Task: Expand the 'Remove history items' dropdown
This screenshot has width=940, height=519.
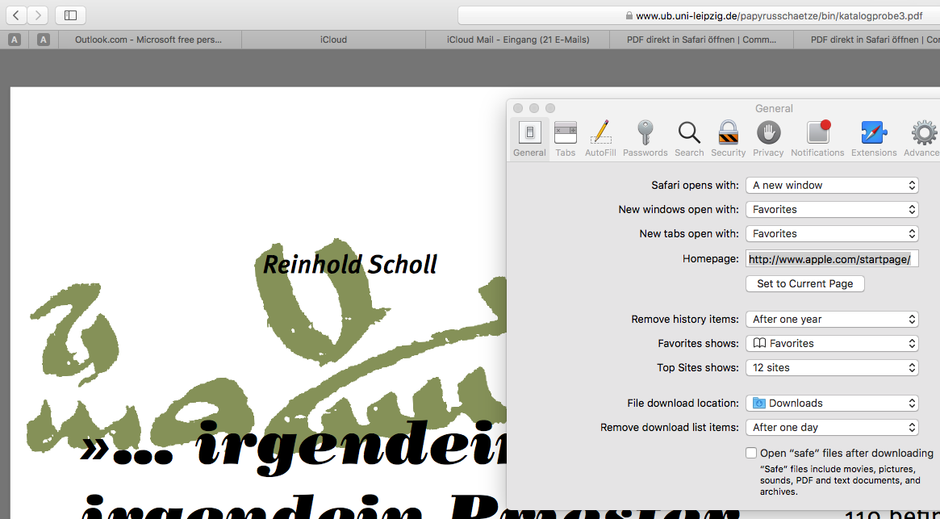Action: pyautogui.click(x=832, y=319)
